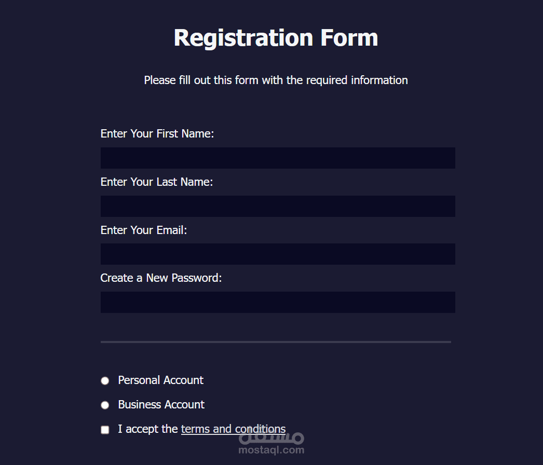Click the horizontal divider line
This screenshot has height=465, width=543.
(276, 342)
